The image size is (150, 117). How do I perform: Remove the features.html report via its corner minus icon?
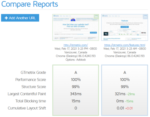(x=145, y=17)
